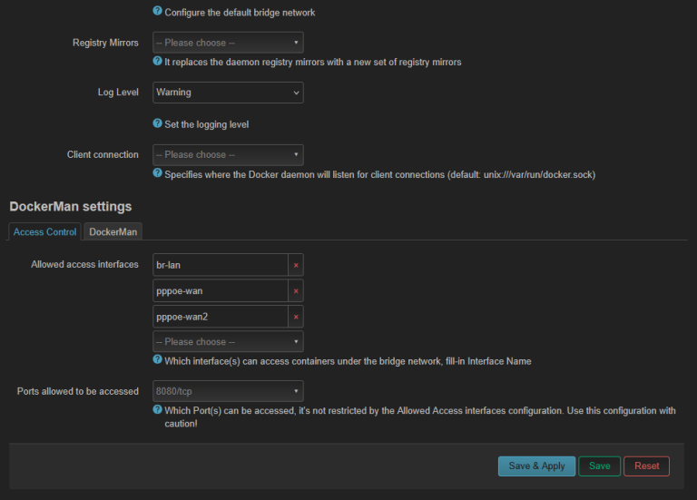
Task: Click help icon for Client connection description
Action: tap(158, 172)
